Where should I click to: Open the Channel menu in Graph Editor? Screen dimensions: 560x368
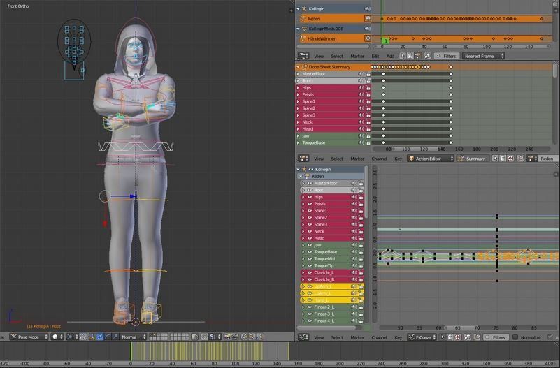(379, 337)
